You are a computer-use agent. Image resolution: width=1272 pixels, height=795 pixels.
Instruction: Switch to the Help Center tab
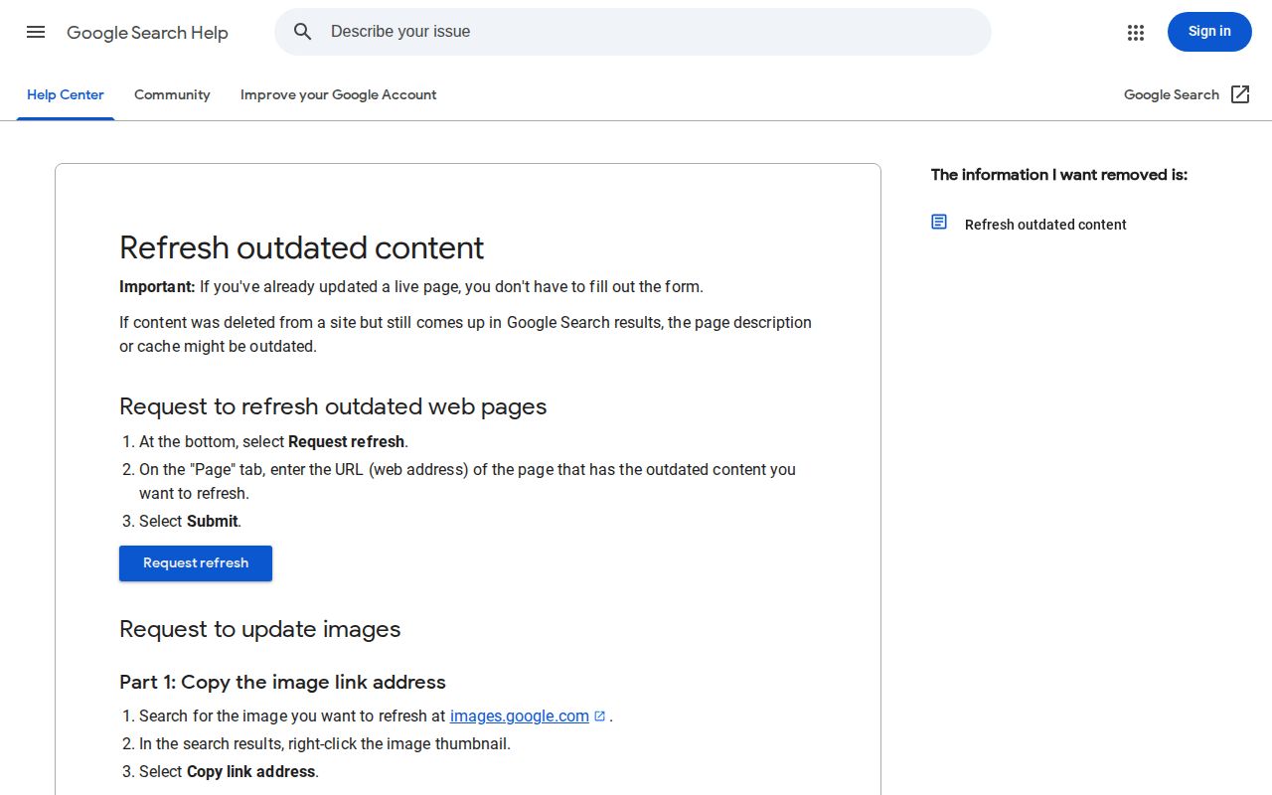pyautogui.click(x=66, y=95)
